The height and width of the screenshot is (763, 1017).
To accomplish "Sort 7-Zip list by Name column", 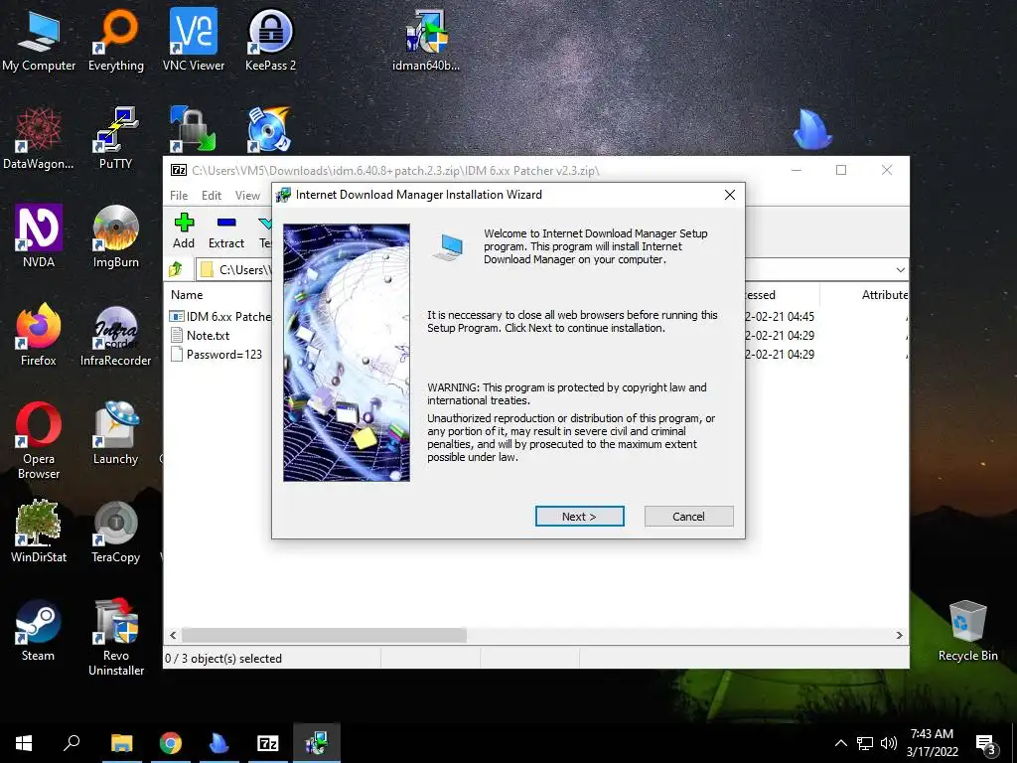I will coord(187,294).
